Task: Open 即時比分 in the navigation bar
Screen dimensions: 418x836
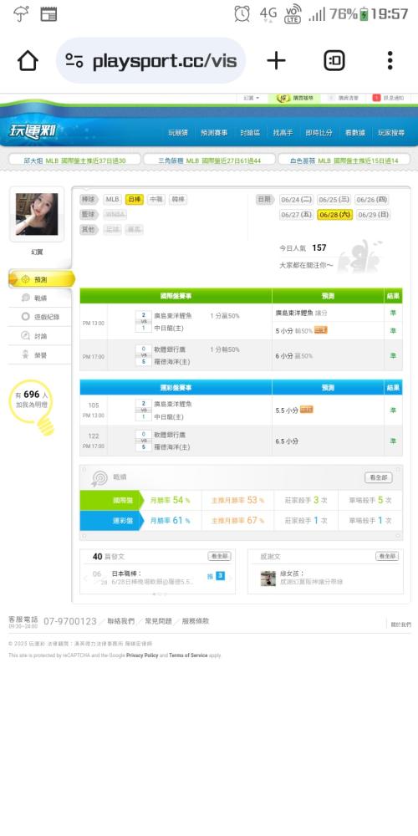Action: [x=319, y=133]
